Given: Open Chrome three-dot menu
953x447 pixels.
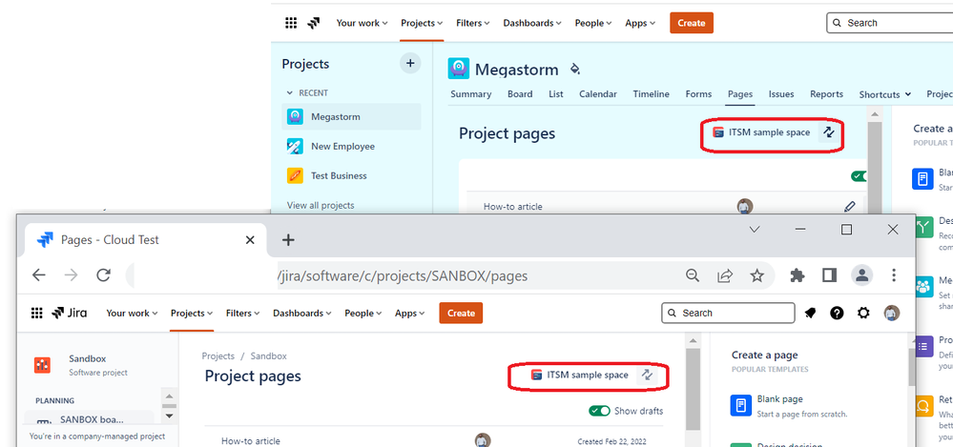Looking at the screenshot, I should (x=894, y=275).
